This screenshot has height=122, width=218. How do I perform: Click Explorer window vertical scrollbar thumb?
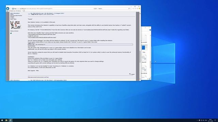pos(151,64)
